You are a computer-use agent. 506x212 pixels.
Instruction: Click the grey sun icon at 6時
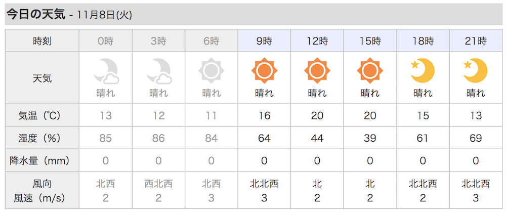(x=212, y=70)
